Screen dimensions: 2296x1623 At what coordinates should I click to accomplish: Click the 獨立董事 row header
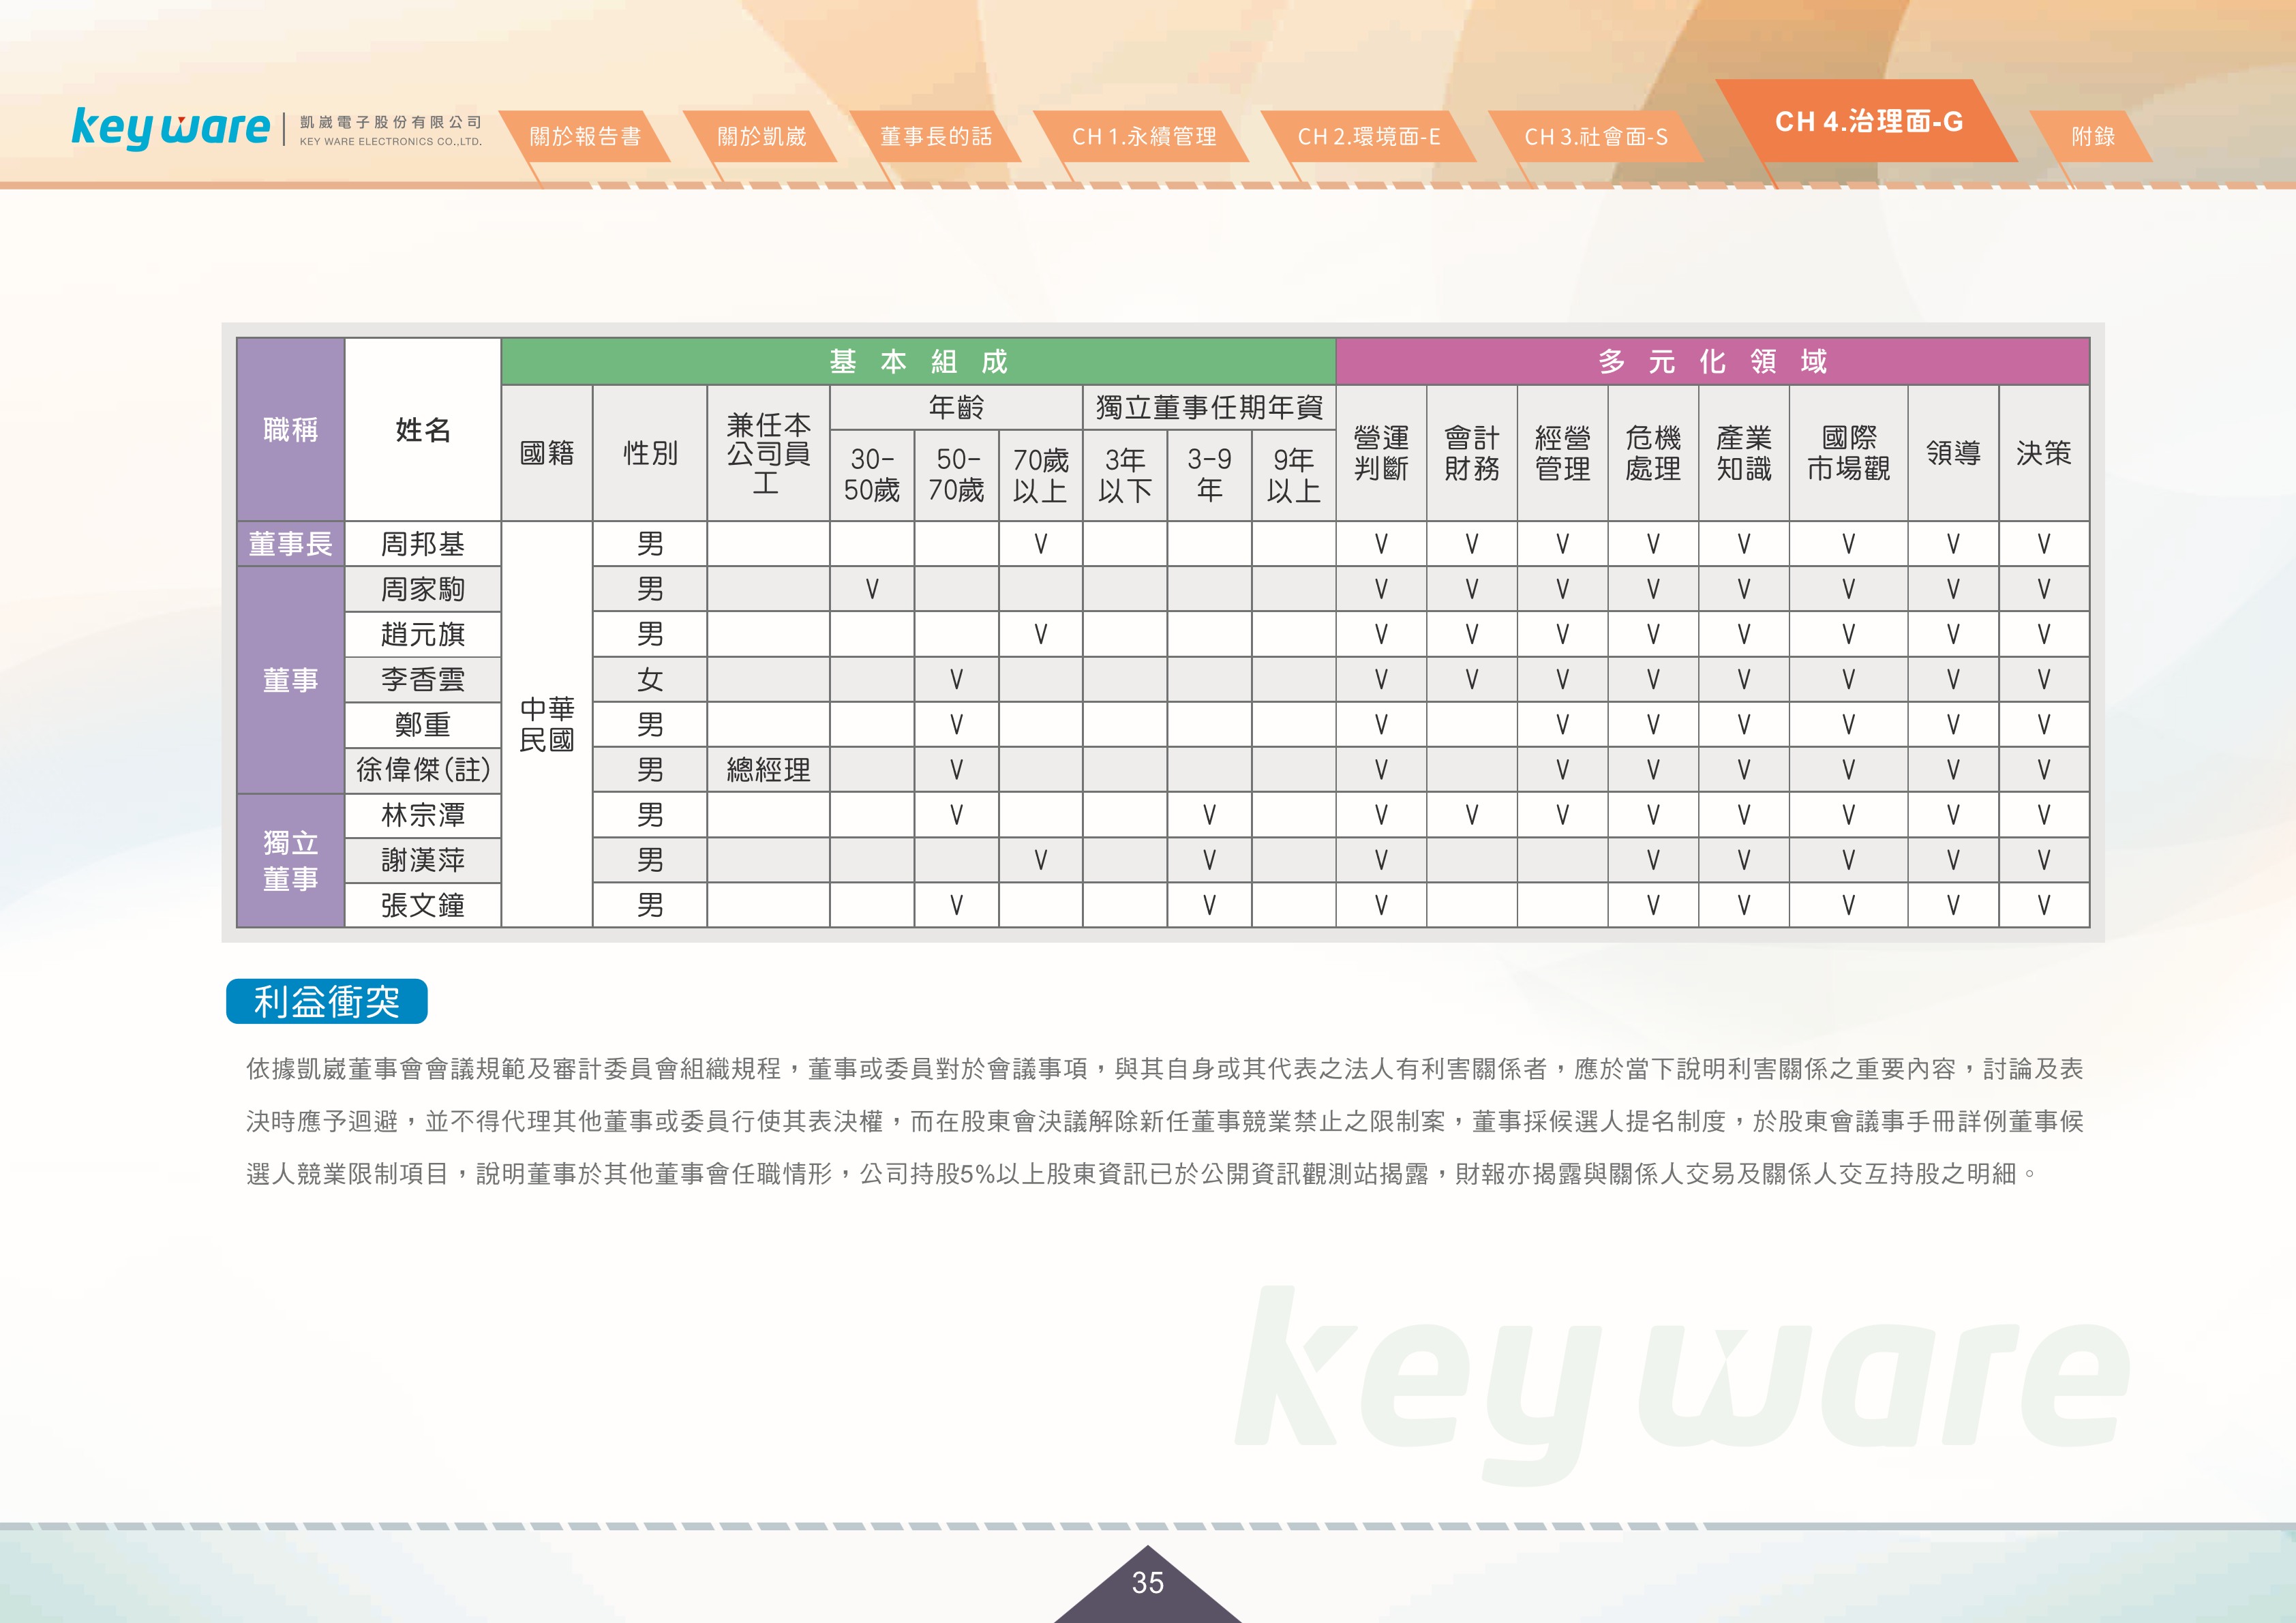(x=291, y=860)
